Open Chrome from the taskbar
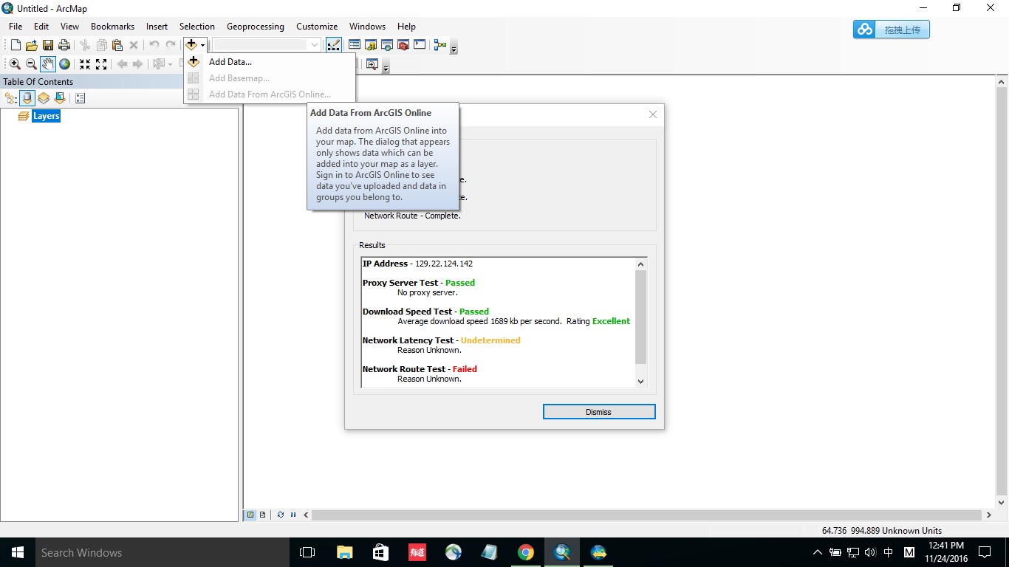This screenshot has width=1009, height=567. [x=525, y=552]
